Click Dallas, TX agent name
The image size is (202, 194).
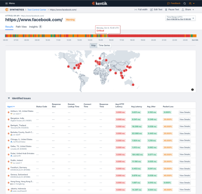[21, 146]
